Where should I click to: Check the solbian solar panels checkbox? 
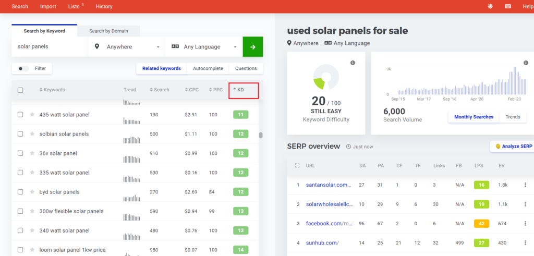[x=20, y=134]
